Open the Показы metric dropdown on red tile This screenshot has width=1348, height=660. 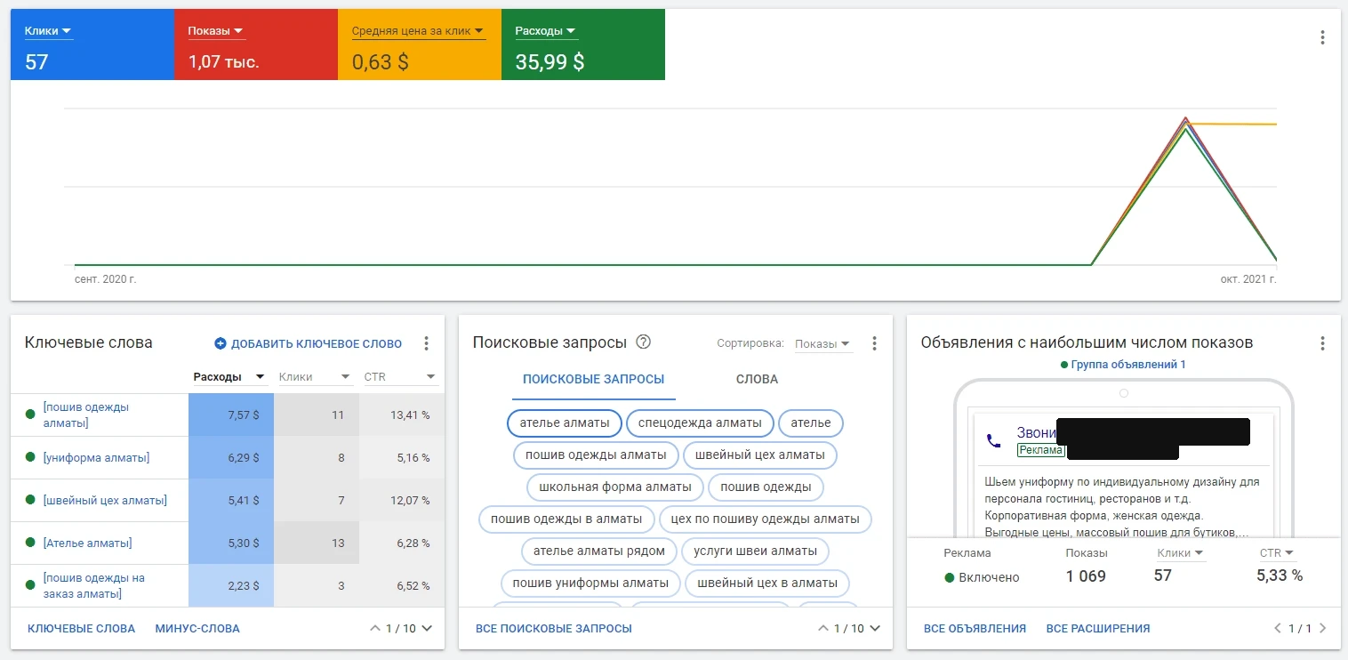point(216,31)
